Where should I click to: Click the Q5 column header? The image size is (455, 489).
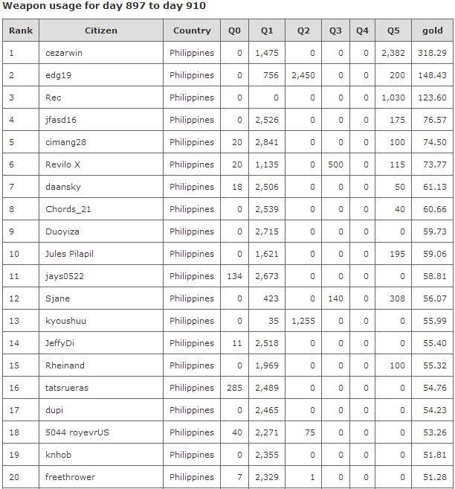coord(393,31)
